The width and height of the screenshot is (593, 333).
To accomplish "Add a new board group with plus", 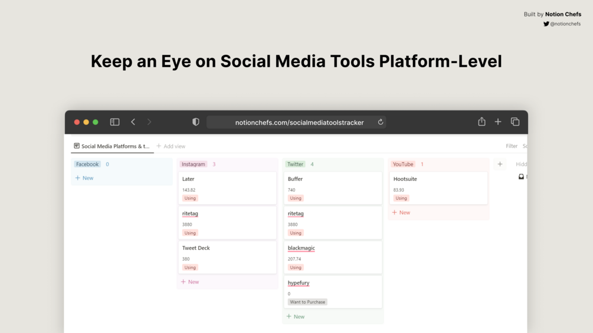I will click(x=500, y=164).
